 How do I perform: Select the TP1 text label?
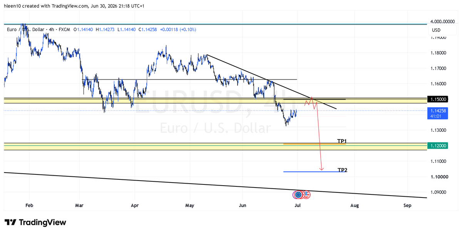click(342, 141)
